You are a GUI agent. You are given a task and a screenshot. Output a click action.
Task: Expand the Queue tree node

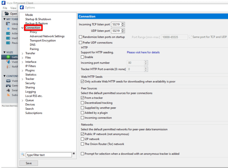coord(22,100)
